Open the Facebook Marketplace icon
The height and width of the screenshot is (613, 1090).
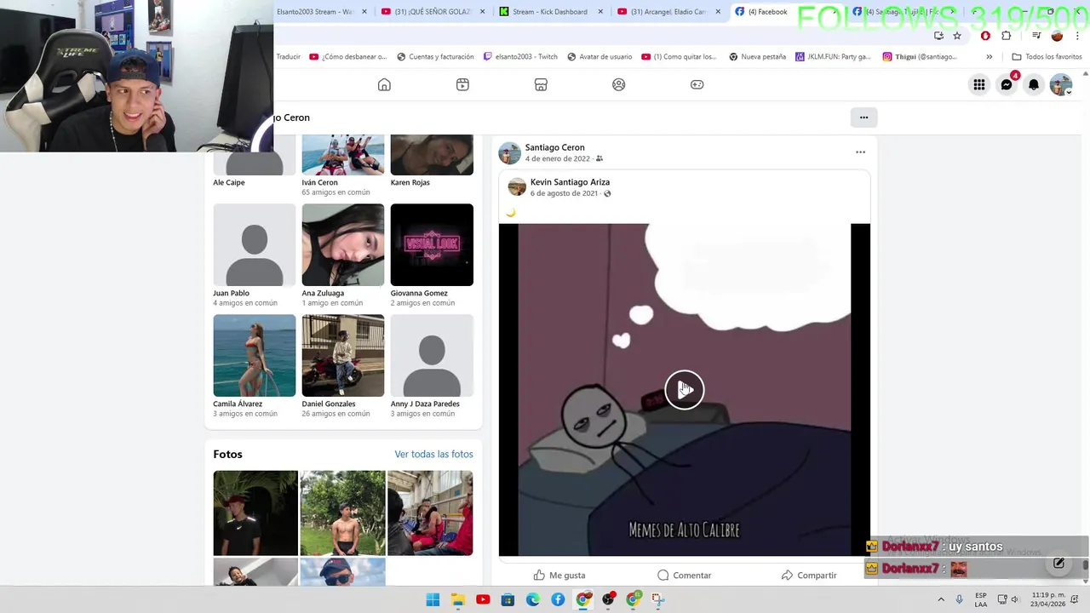point(541,84)
